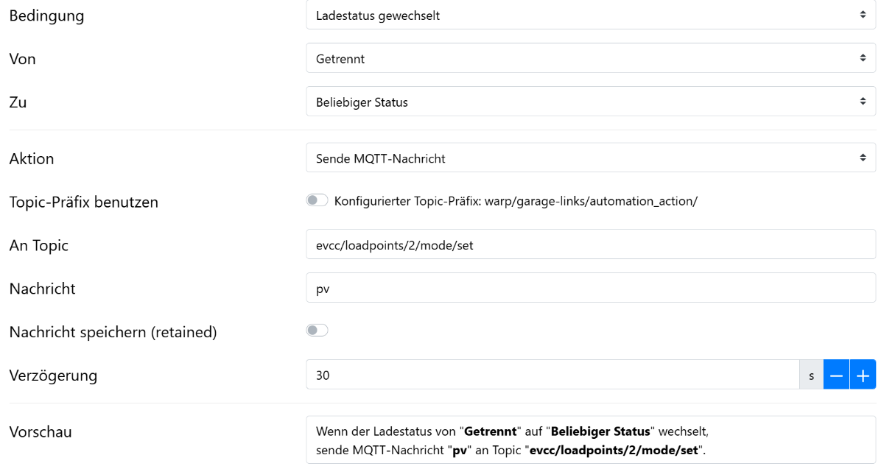This screenshot has height=469, width=884.
Task: Open the Bedingung dropdown showing Ladestatus gewechselt
Action: coord(590,15)
